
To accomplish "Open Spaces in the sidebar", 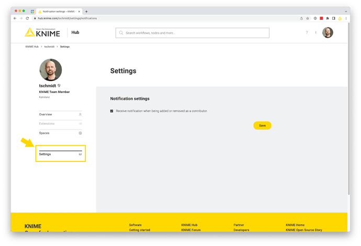I will click(x=61, y=133).
